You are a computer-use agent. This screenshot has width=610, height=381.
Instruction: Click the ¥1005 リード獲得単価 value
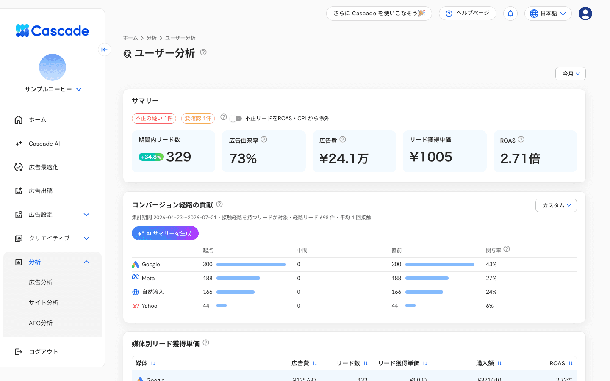tap(431, 157)
